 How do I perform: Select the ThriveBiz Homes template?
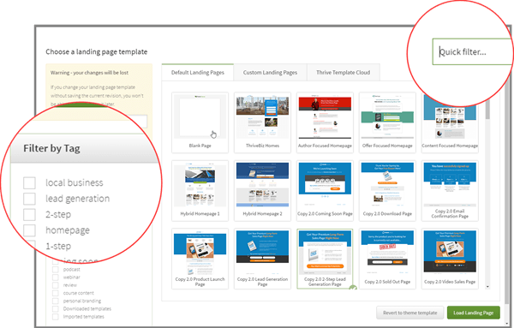click(x=263, y=122)
